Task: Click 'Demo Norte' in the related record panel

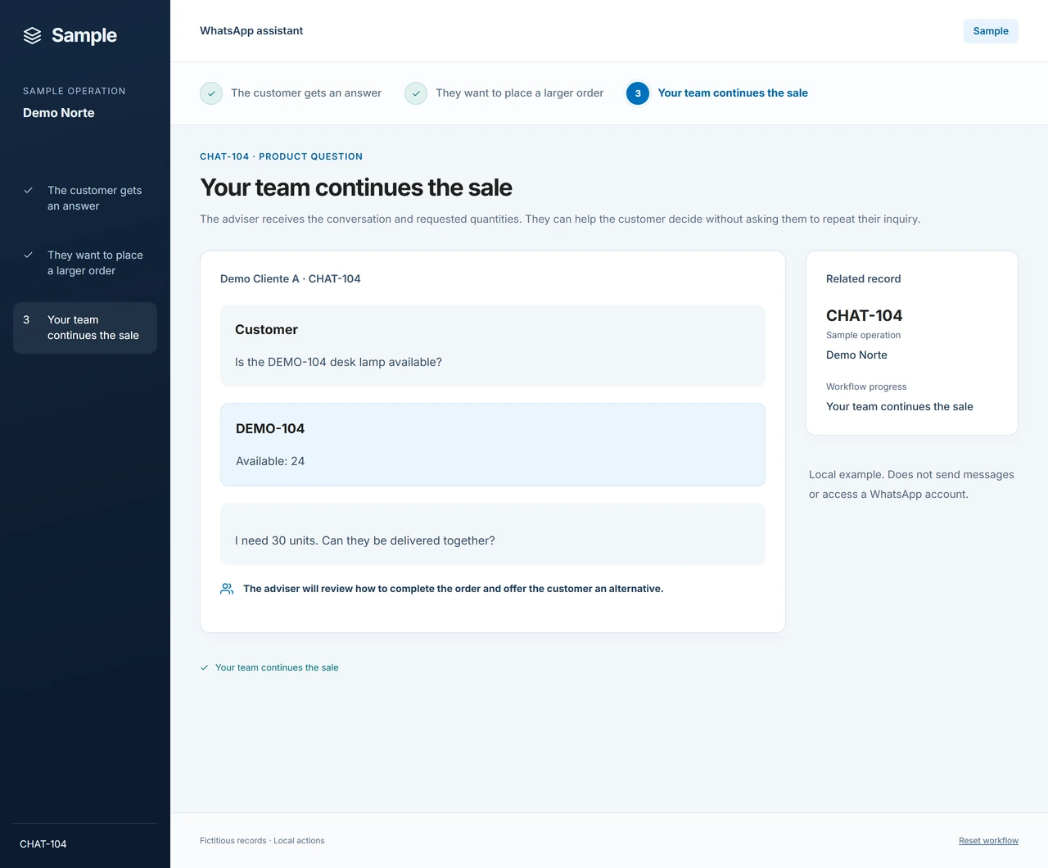Action: pos(856,355)
